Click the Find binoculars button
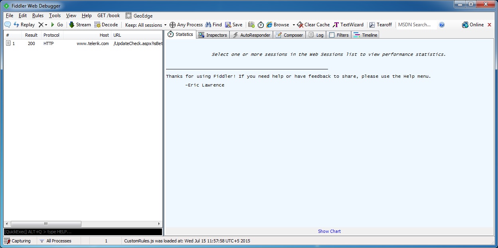The height and width of the screenshot is (248, 498). 213,25
